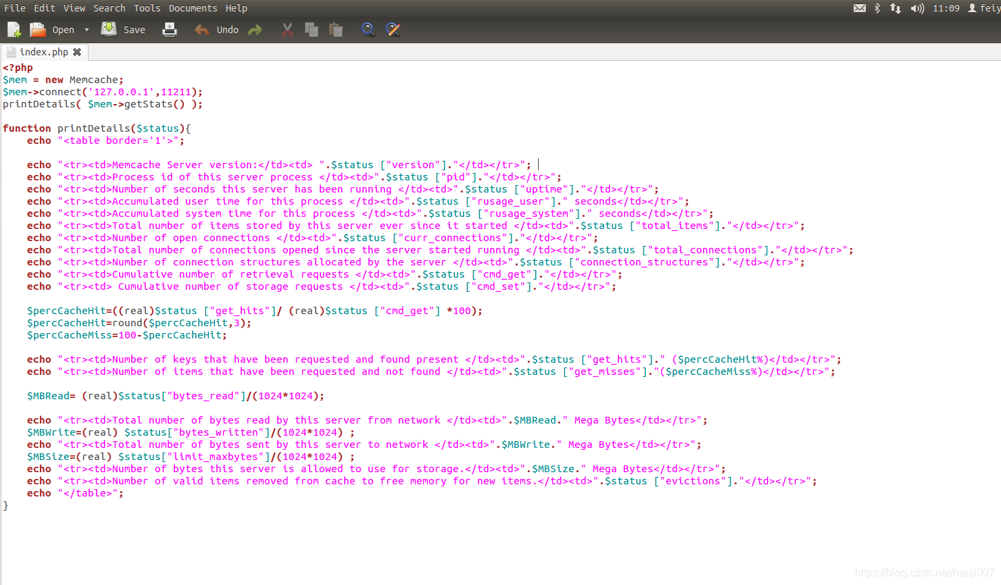Screen dimensions: 1001x585
Task: Click the 11:09 clock
Action: click(946, 8)
